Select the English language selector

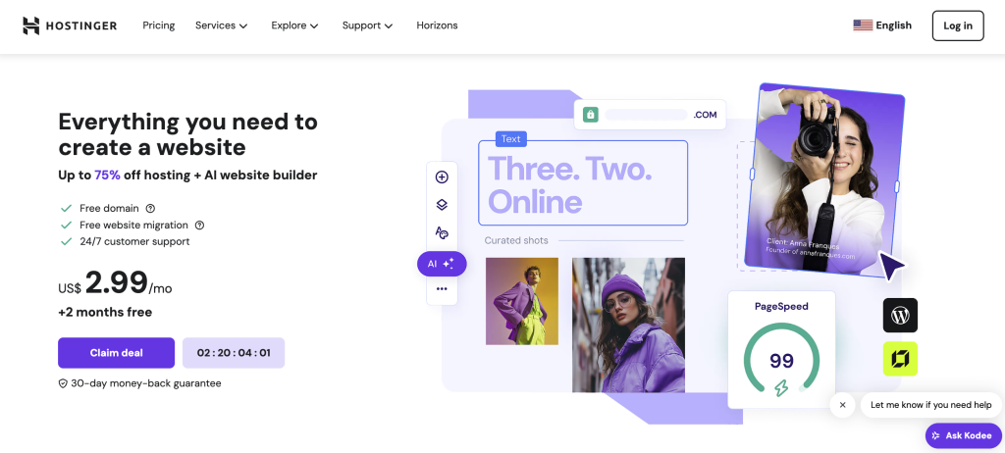(x=882, y=25)
